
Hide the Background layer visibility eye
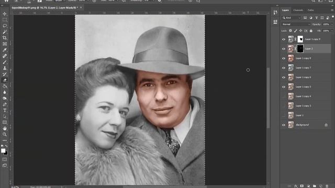click(x=284, y=125)
